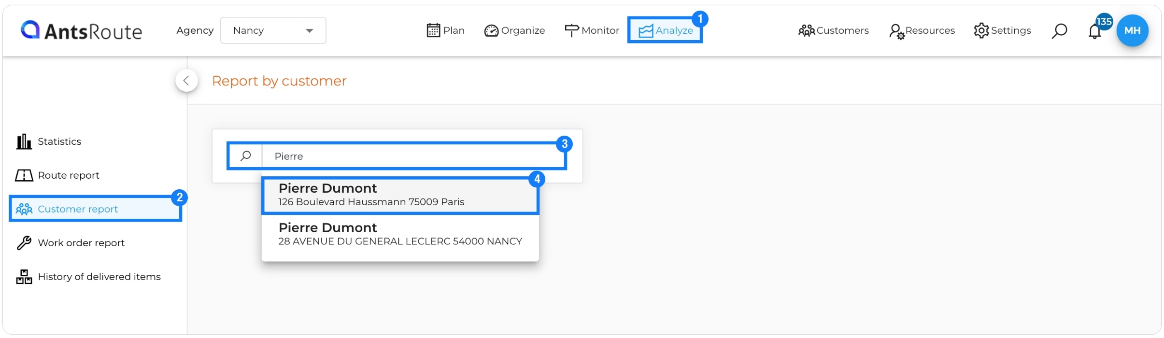Select Pierre Dumont at Boulevard Haussmann Paris

(x=400, y=195)
